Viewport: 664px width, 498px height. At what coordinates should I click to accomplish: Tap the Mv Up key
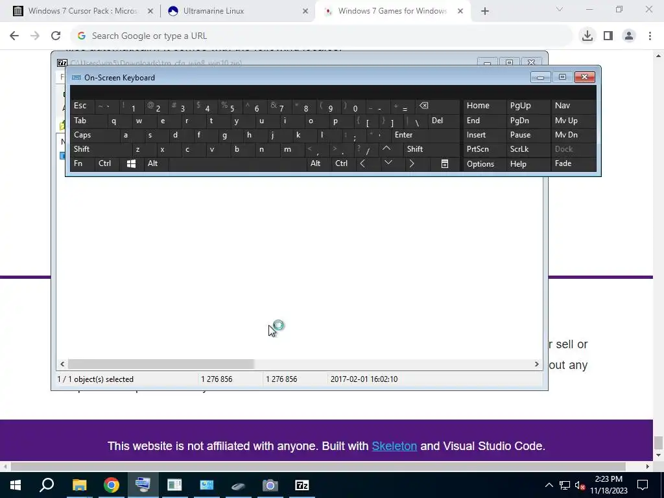click(x=573, y=120)
